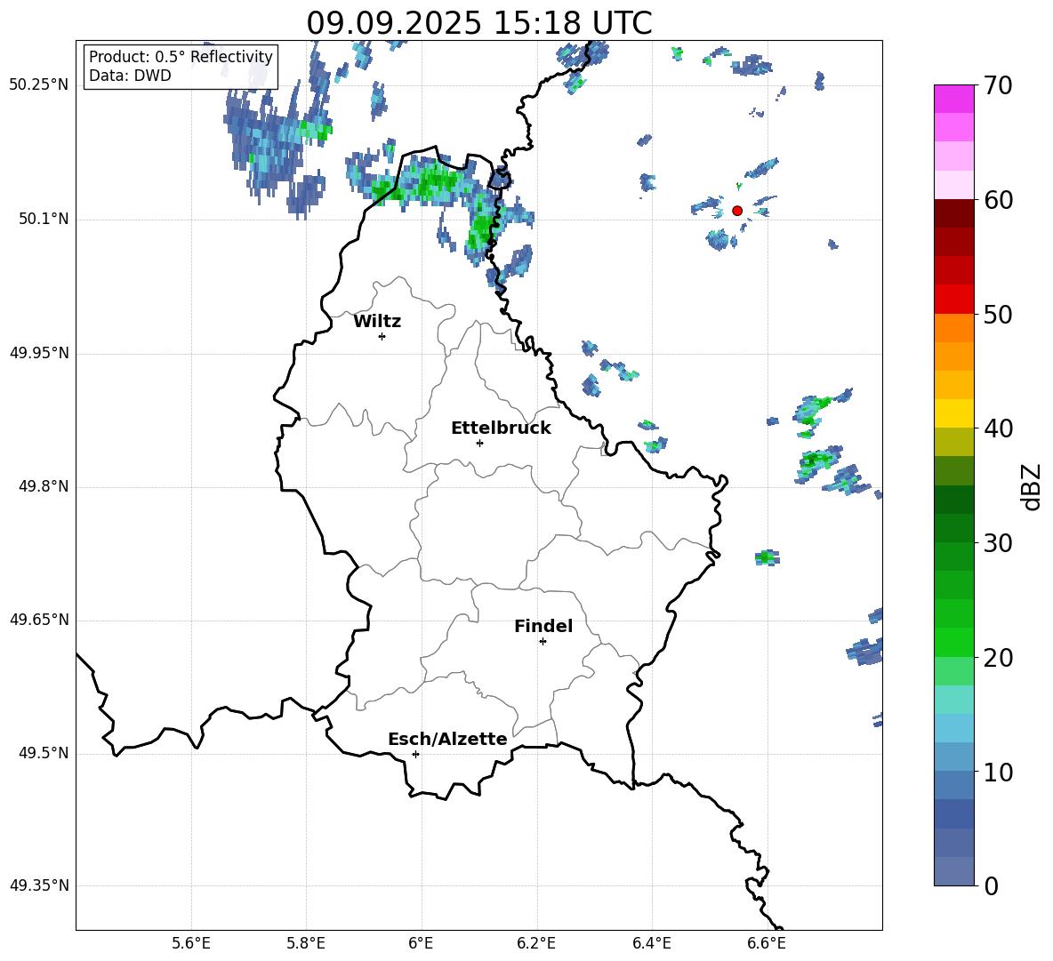Click the Wiltz station cross marker
This screenshot has width=1053, height=961.
[382, 336]
